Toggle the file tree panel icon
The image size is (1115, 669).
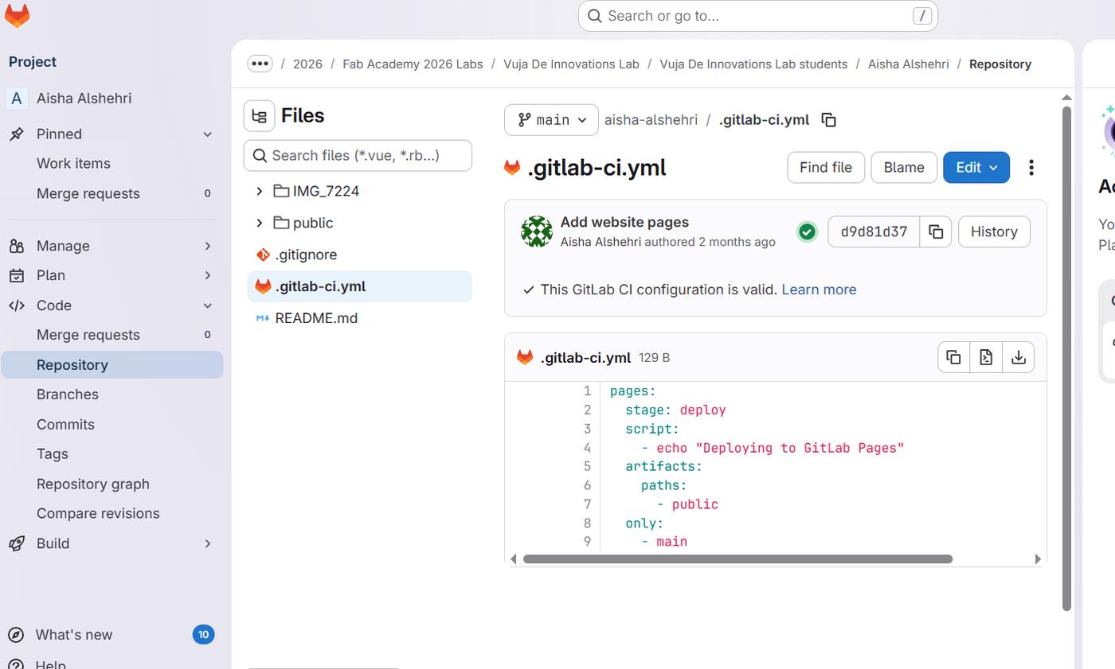259,116
